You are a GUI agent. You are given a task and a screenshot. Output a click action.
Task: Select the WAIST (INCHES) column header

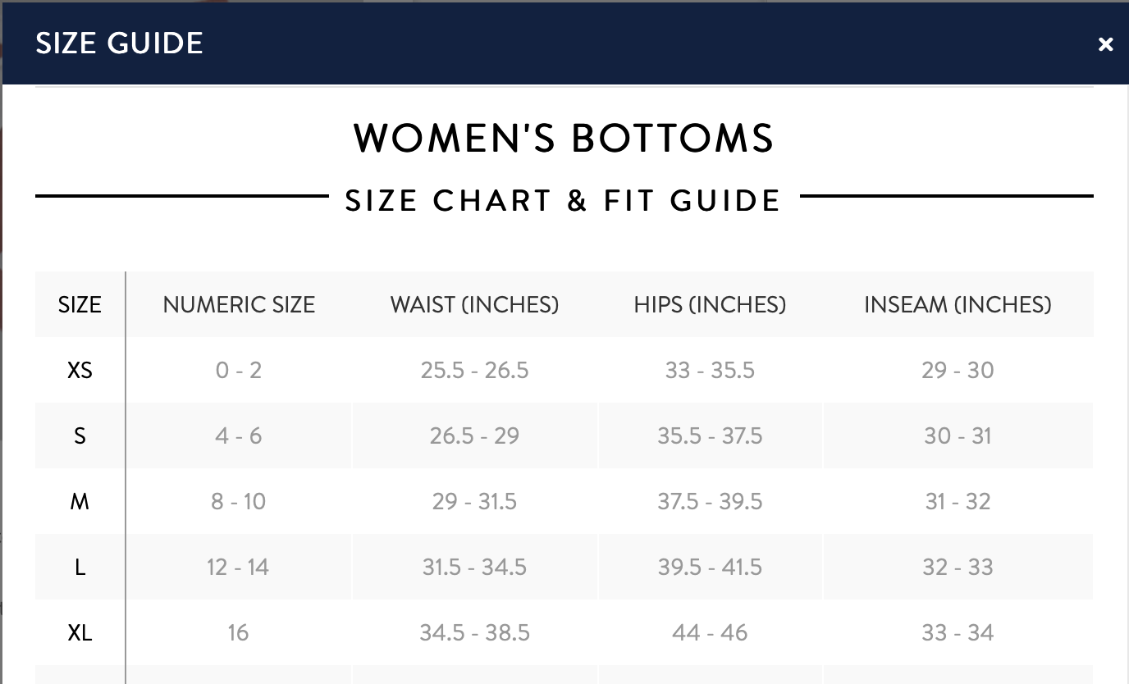[x=474, y=305]
